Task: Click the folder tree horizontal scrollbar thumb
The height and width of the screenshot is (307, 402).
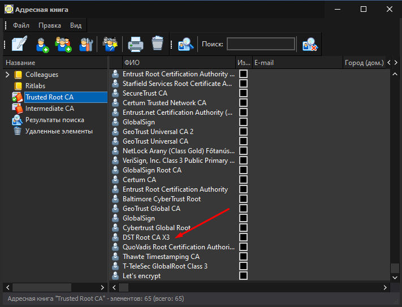Action: click(42, 288)
